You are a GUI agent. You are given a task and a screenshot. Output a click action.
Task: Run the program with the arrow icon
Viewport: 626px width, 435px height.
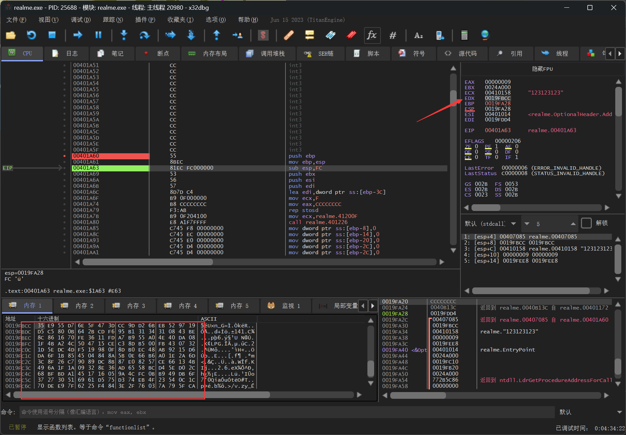coord(78,35)
